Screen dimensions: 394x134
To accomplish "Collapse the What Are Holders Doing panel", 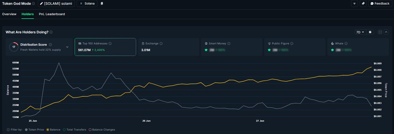I will click(386, 32).
